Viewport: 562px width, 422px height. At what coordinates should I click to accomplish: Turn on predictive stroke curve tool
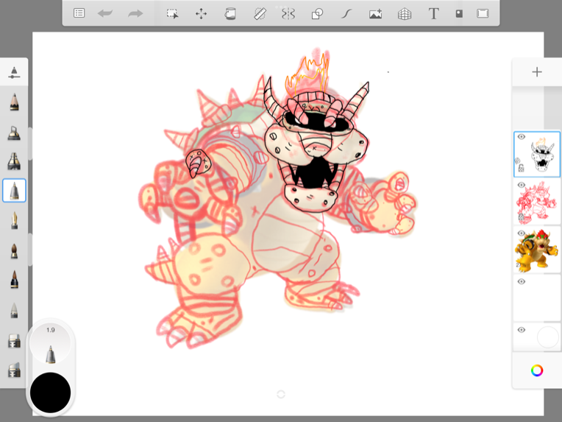pyautogui.click(x=346, y=14)
